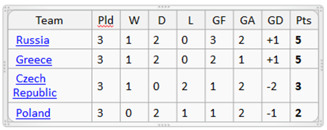The image size is (327, 130).
Task: Click the bottom center resize handle
Action: tap(164, 125)
